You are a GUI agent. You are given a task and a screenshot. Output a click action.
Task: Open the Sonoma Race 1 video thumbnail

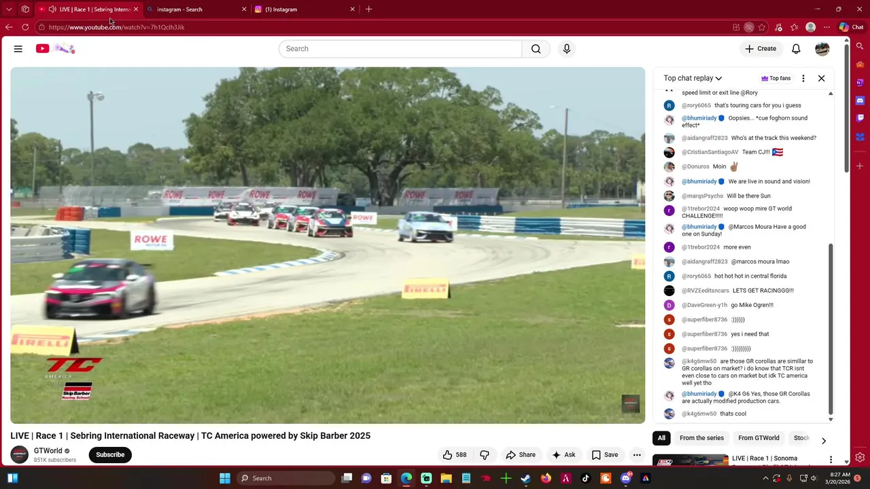690,460
